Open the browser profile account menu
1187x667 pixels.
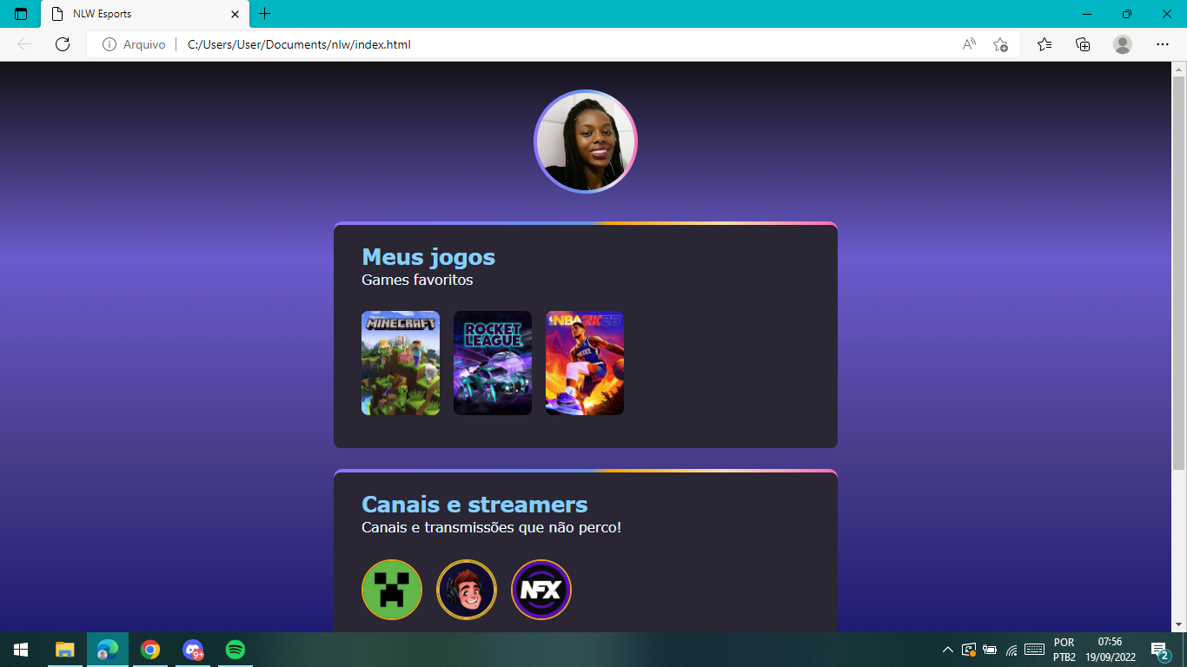click(x=1122, y=44)
